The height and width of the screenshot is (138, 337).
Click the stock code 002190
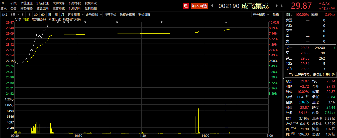(229, 6)
